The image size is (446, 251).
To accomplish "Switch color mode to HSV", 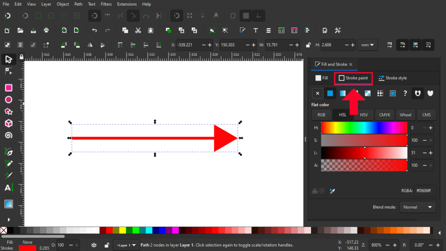I will 364,115.
